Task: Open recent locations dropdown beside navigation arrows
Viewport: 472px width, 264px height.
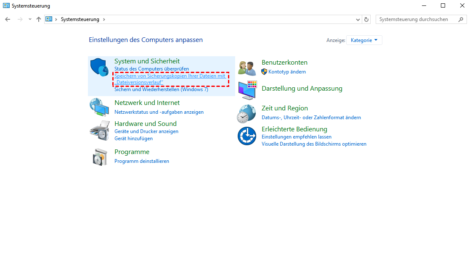Action: 30,19
